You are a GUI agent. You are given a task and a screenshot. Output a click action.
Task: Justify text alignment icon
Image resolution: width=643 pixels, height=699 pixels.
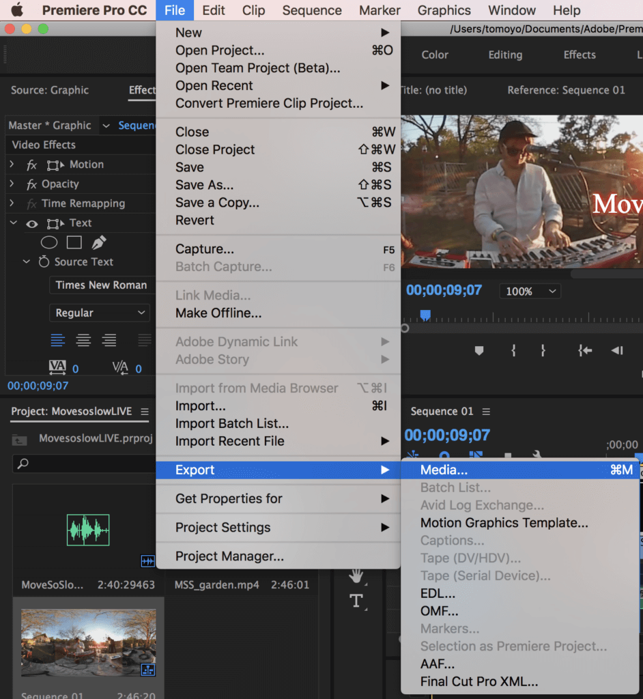click(145, 340)
